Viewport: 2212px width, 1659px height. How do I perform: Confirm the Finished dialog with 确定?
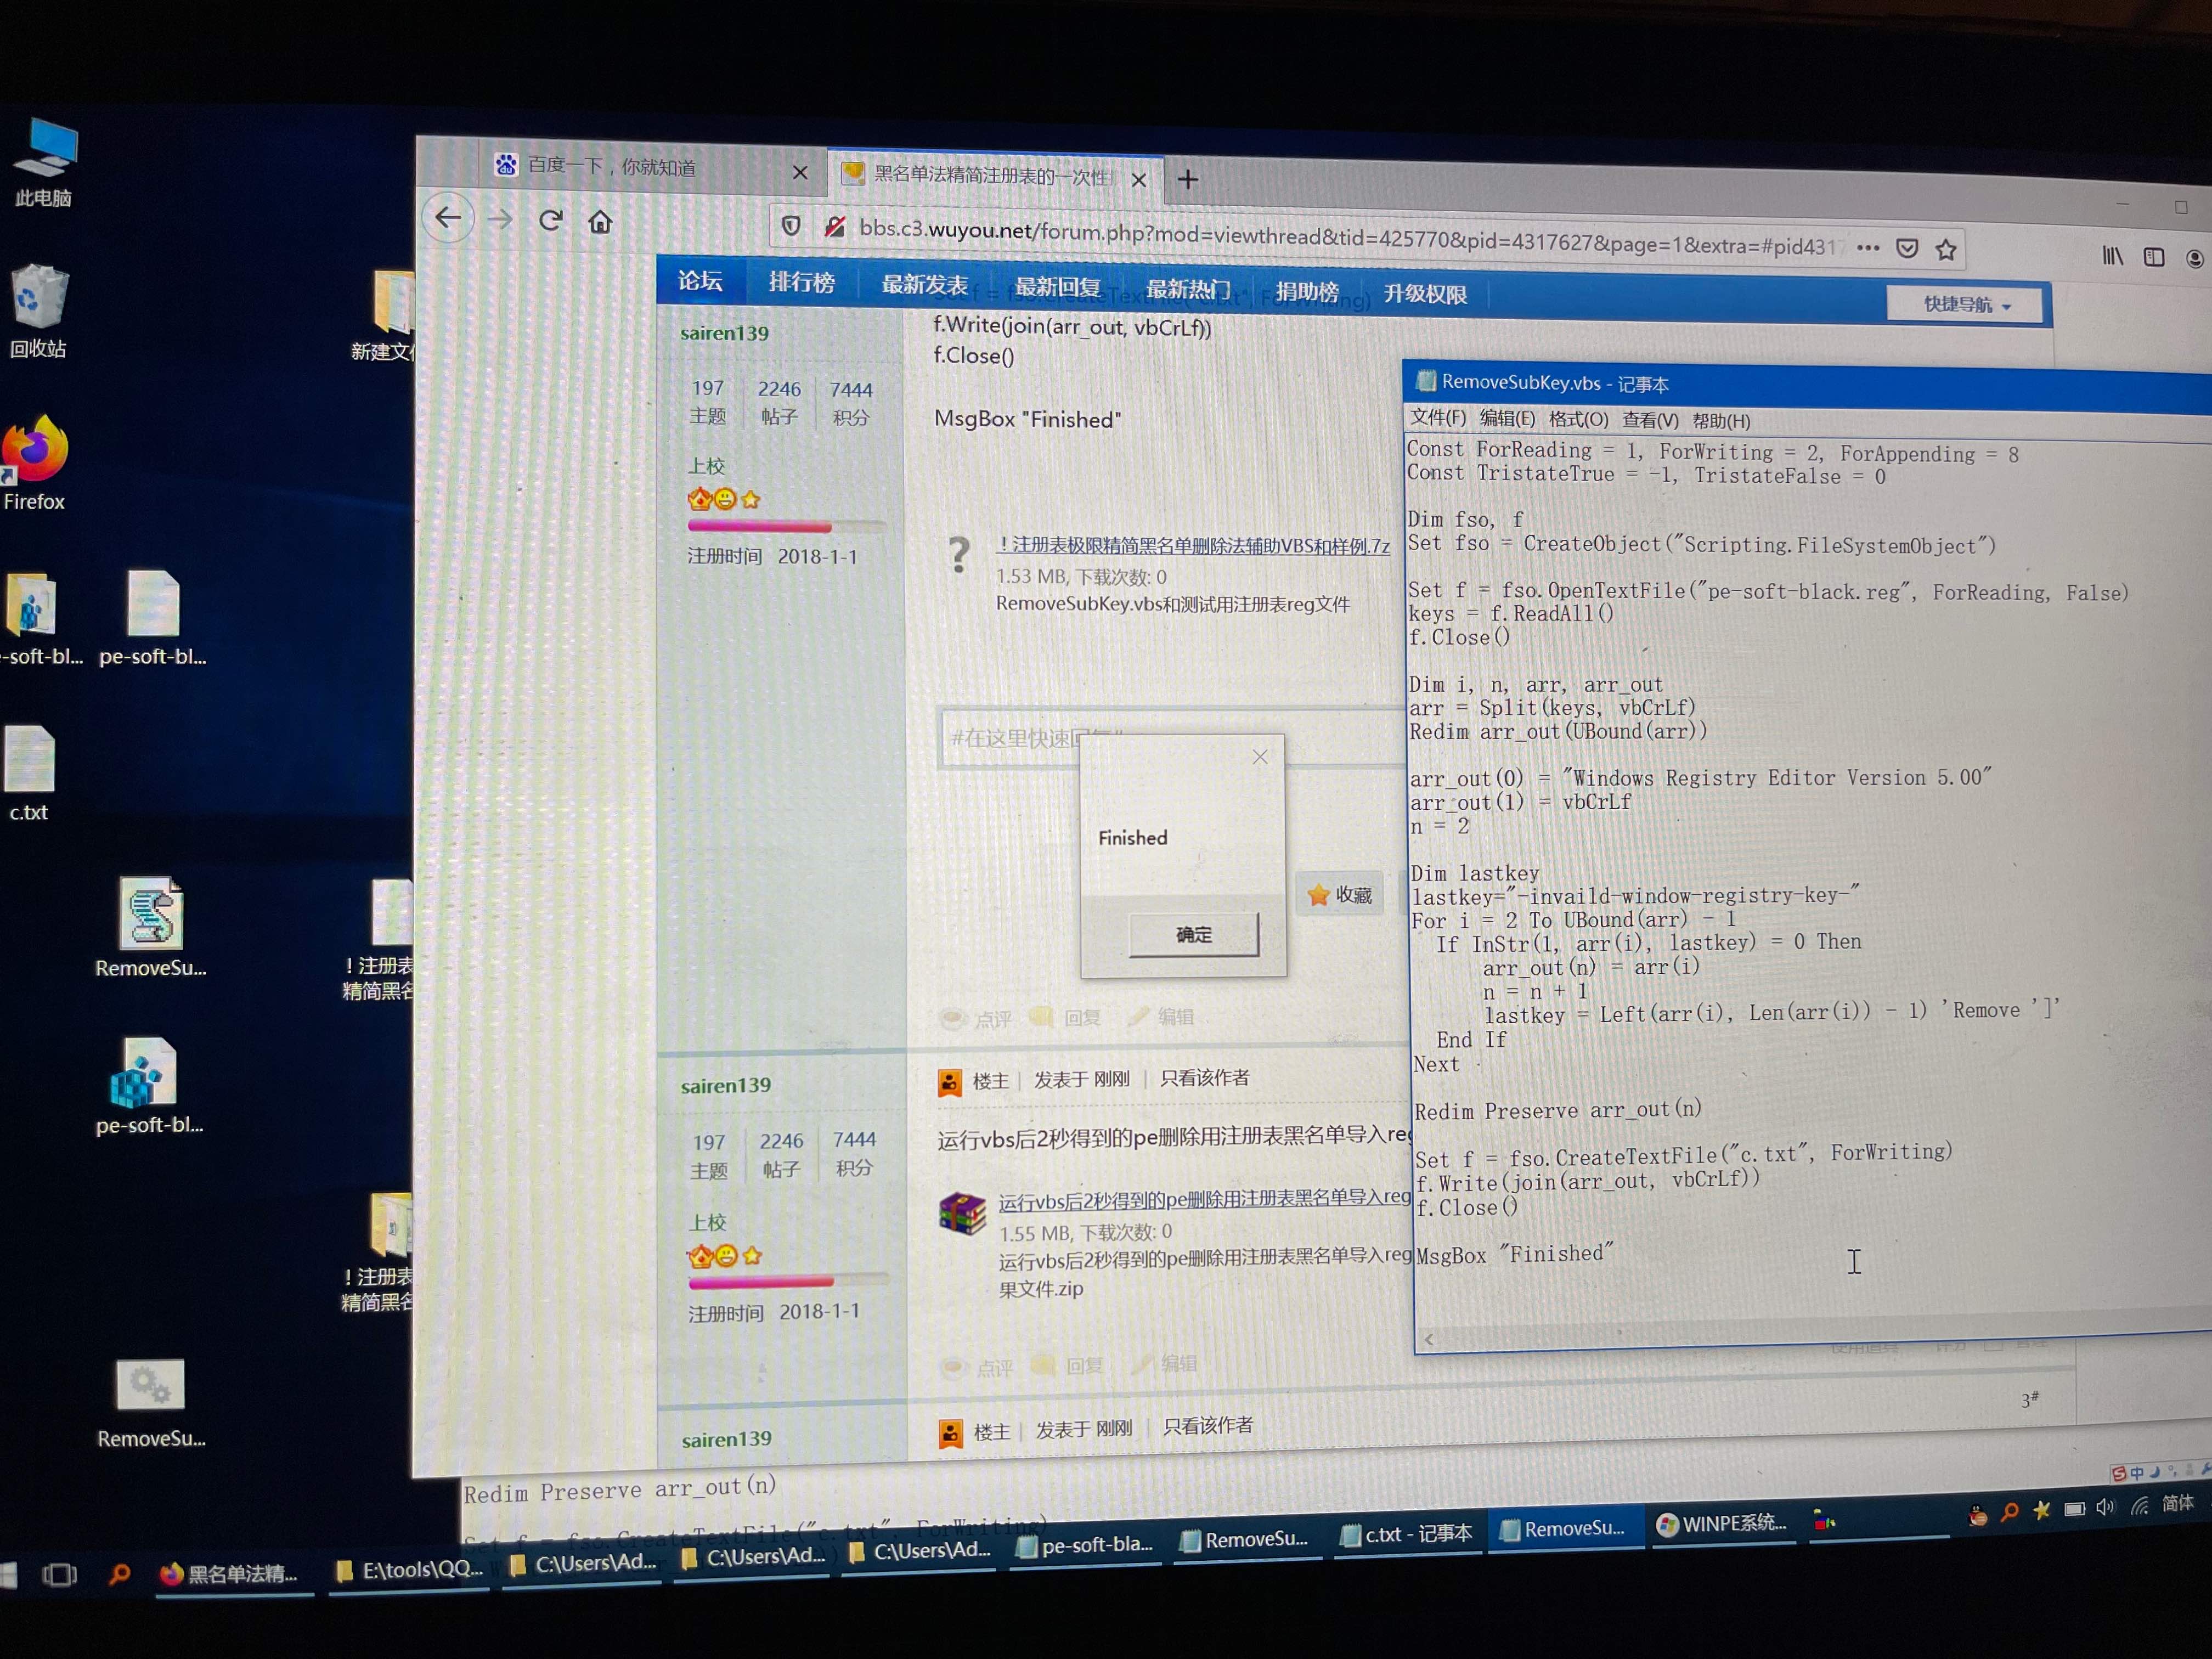click(x=1193, y=935)
